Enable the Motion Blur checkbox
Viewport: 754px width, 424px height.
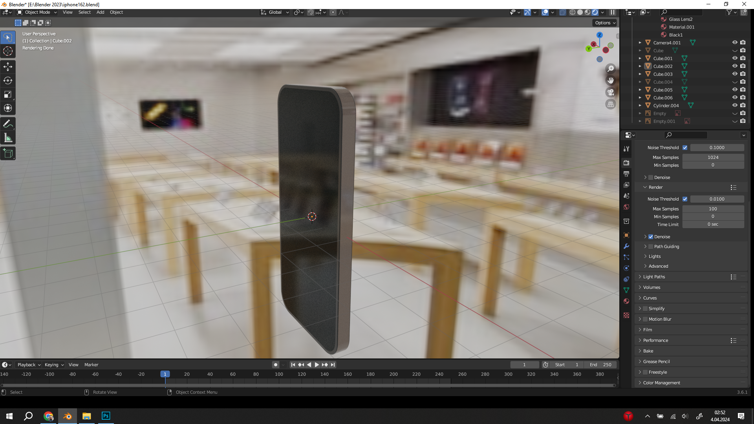click(645, 319)
